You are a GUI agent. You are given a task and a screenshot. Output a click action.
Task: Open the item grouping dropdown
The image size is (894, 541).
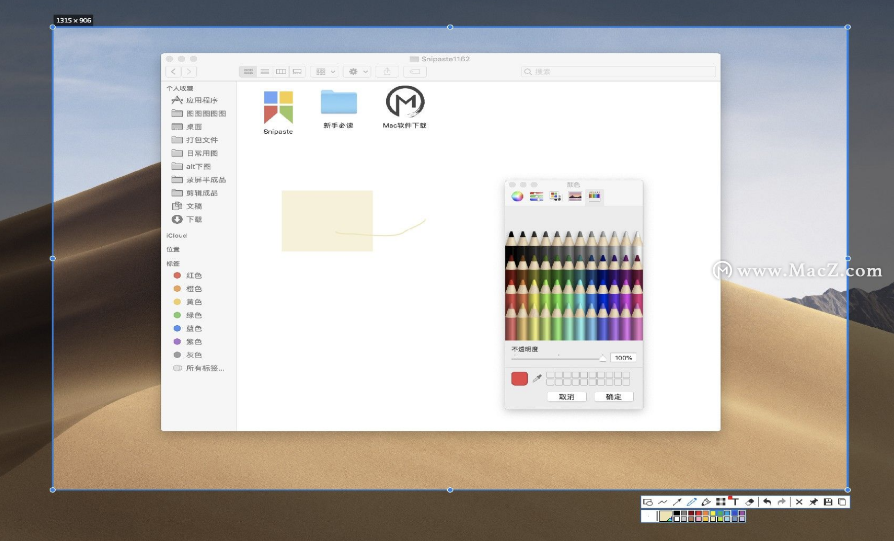(x=325, y=71)
